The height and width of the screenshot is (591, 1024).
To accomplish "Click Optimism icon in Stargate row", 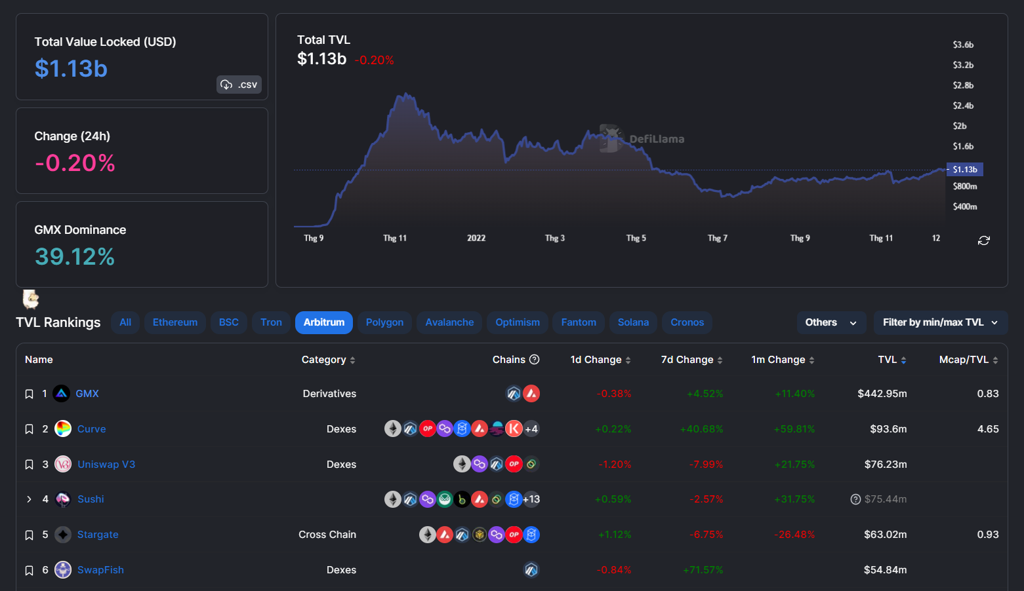I will pyautogui.click(x=514, y=535).
